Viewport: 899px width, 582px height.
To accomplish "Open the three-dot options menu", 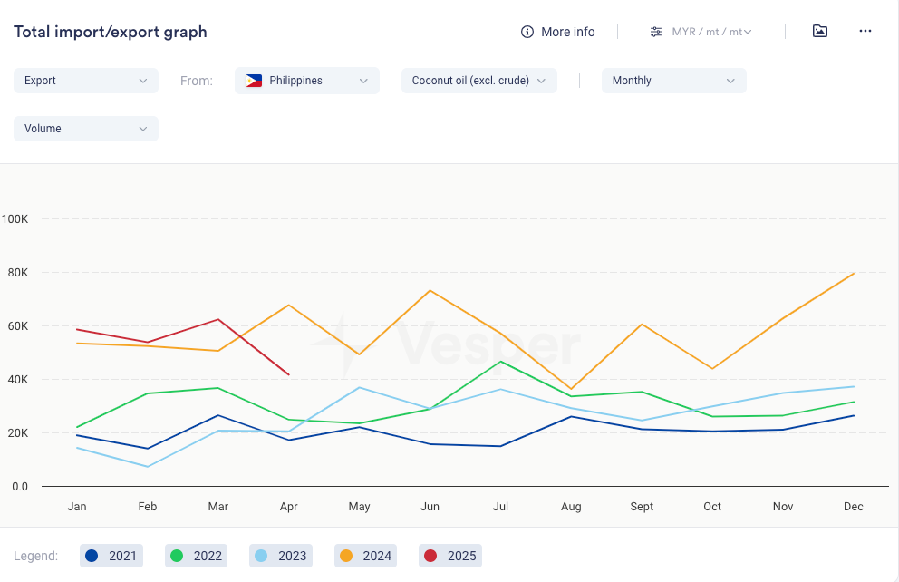I will click(865, 31).
